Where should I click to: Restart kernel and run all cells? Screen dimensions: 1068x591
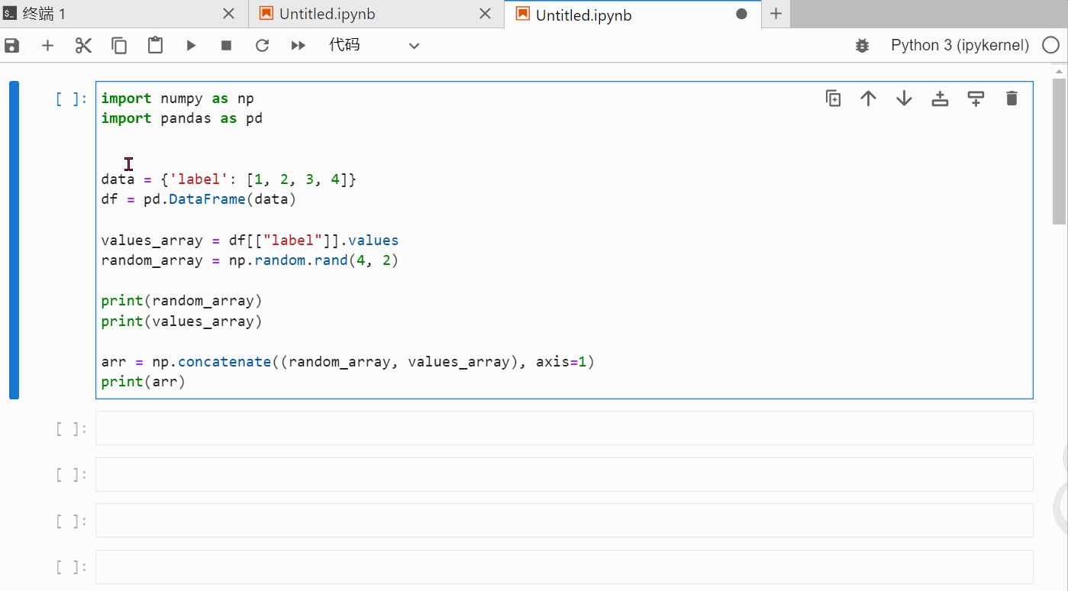pos(298,46)
